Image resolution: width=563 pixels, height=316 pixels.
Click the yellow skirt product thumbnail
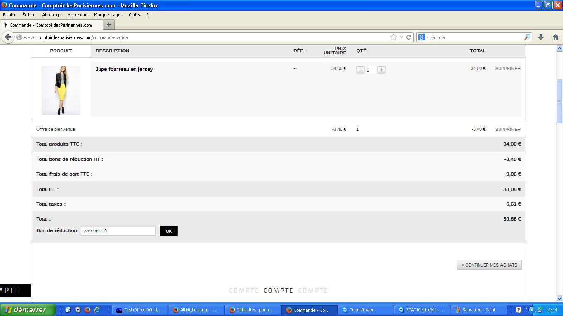61,91
